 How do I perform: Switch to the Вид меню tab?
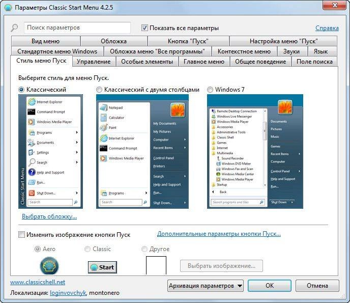[46, 41]
